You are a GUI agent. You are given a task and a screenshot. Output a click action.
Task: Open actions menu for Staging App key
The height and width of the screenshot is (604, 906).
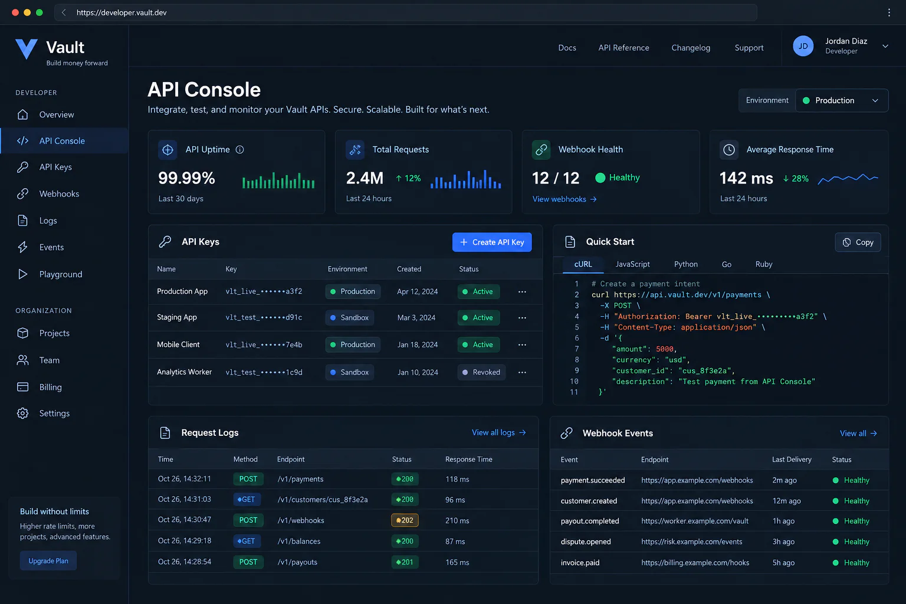coord(522,318)
